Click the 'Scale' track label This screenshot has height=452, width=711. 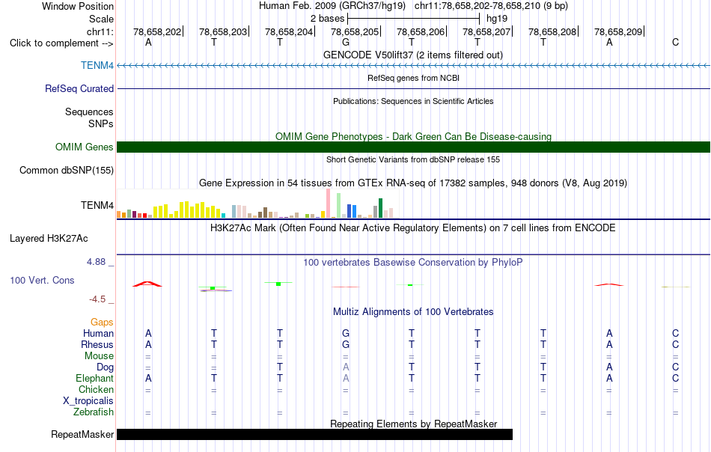[101, 19]
